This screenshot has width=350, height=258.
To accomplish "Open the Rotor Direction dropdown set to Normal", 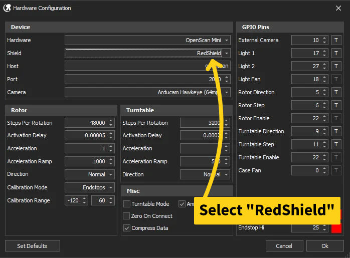I will point(90,174).
